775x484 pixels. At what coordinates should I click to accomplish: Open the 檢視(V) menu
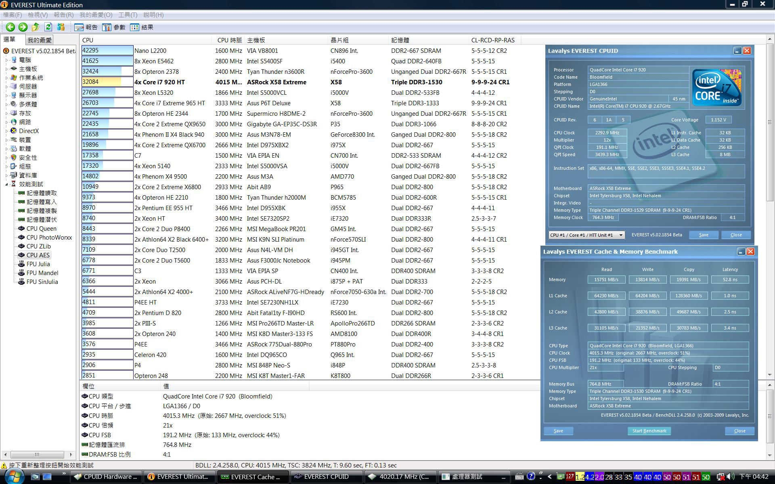pos(38,15)
